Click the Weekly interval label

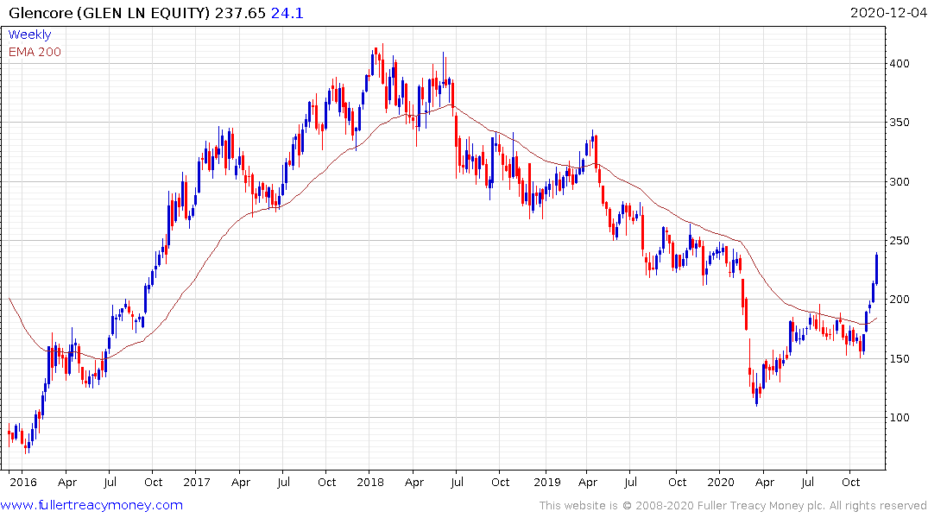click(x=29, y=35)
